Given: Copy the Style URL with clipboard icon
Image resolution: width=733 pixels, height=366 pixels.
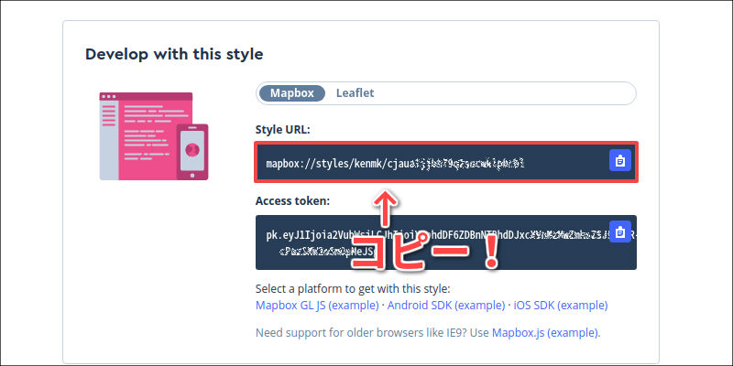Looking at the screenshot, I should click(620, 161).
